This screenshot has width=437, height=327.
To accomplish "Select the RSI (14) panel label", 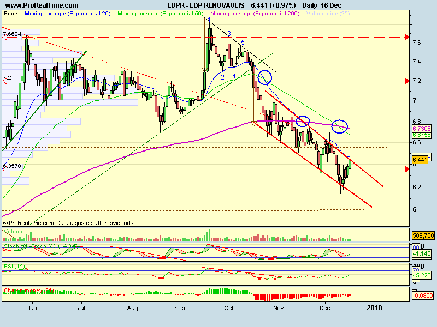I will tap(14, 267).
